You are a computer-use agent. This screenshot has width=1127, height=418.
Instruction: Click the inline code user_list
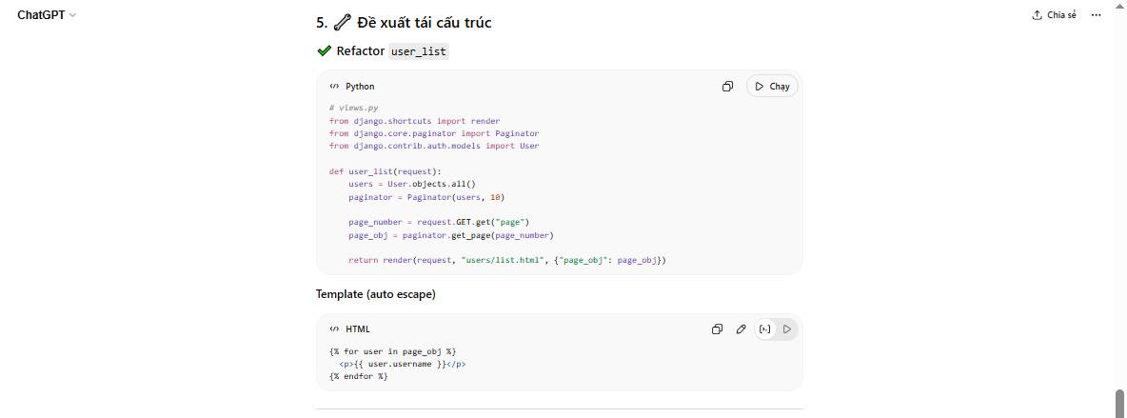[x=418, y=51]
